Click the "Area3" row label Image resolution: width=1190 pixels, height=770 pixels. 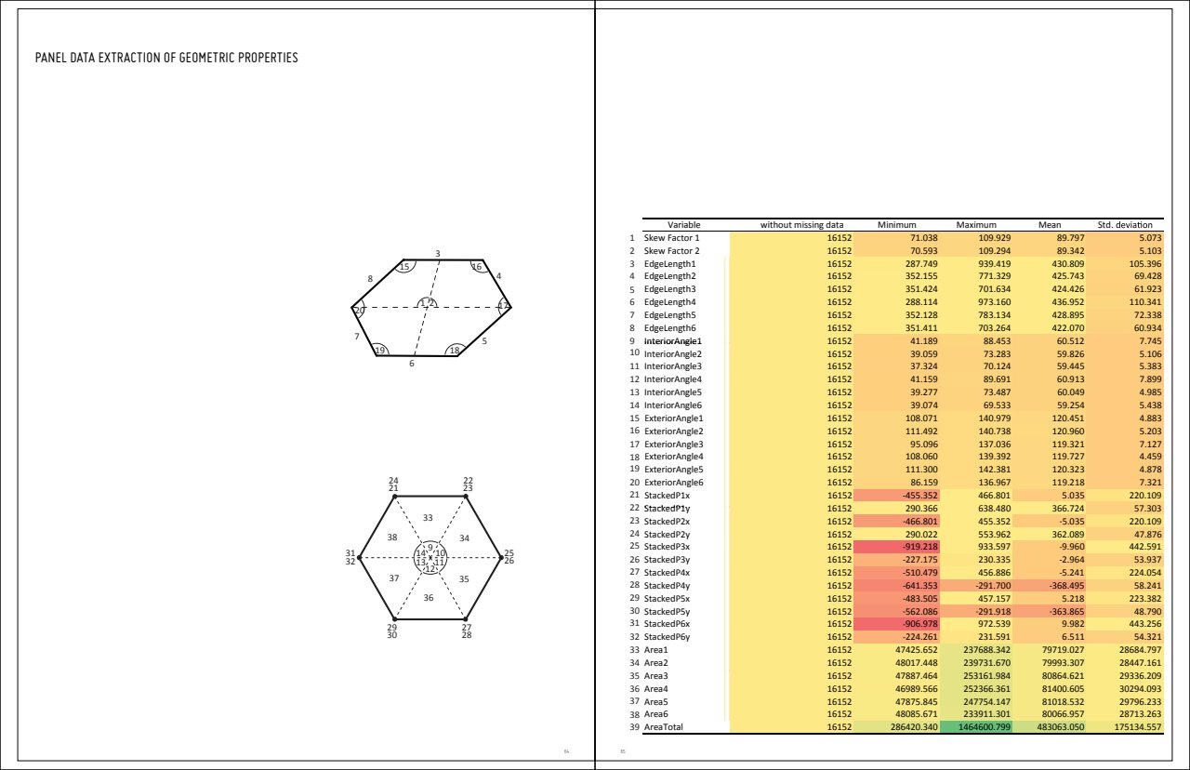(655, 676)
